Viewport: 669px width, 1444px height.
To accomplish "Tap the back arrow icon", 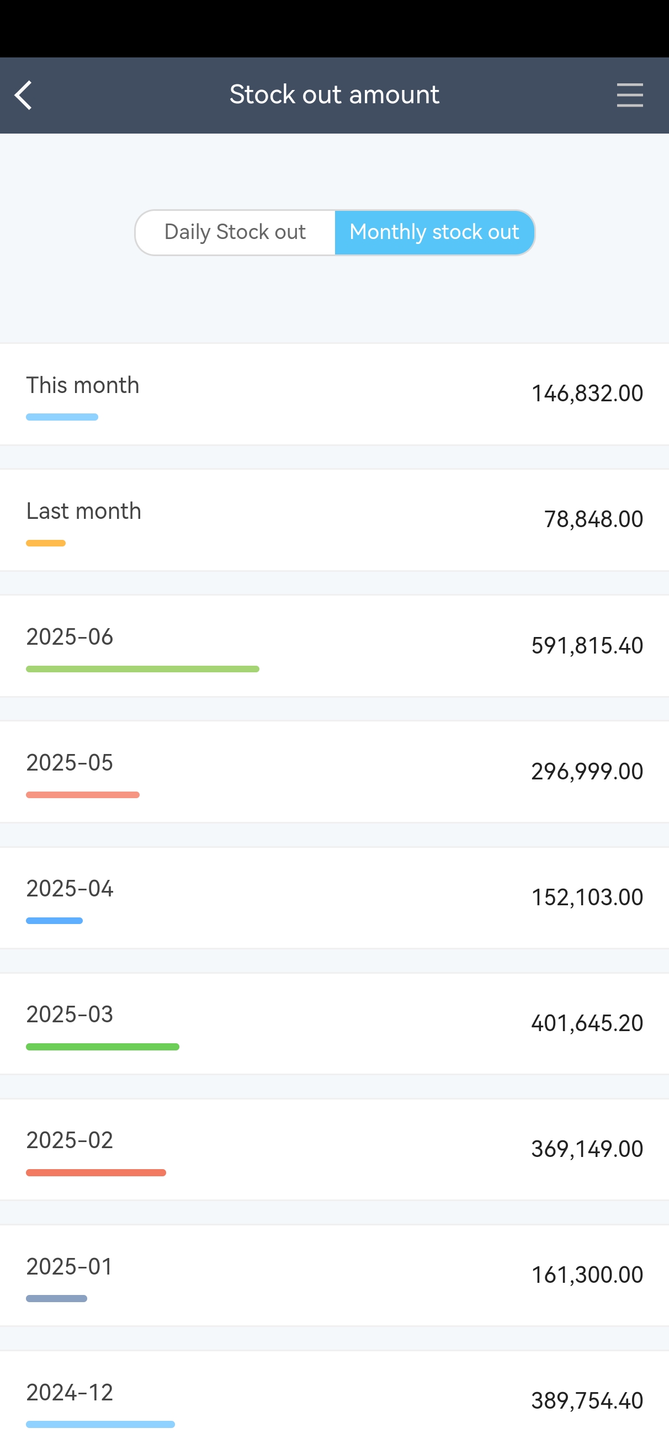I will tap(24, 95).
